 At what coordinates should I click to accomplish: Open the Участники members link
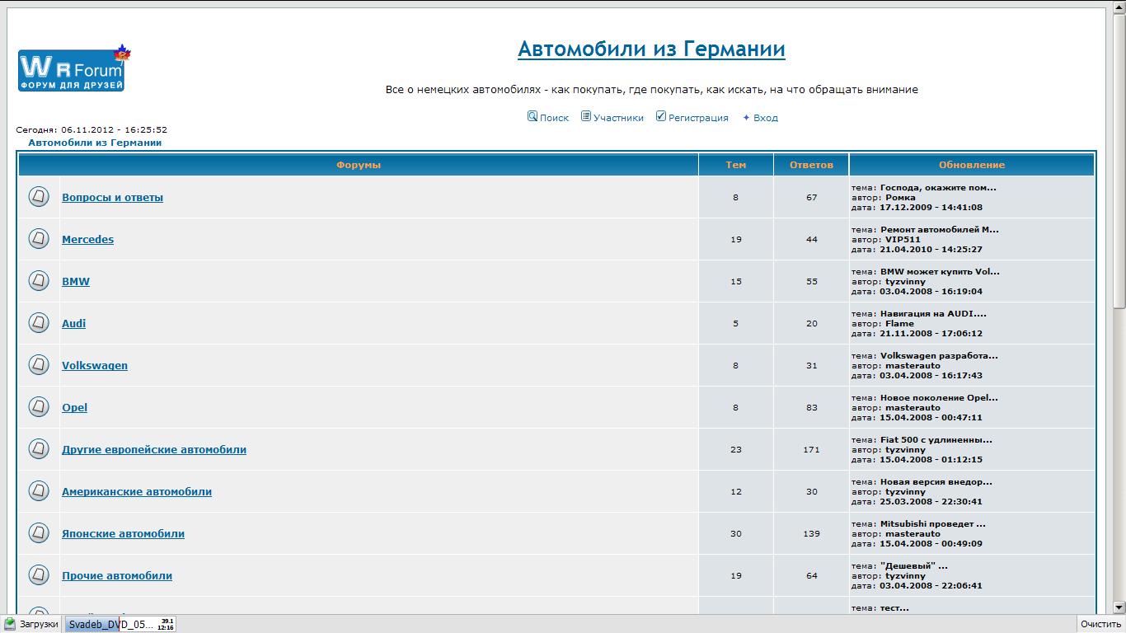pos(618,118)
